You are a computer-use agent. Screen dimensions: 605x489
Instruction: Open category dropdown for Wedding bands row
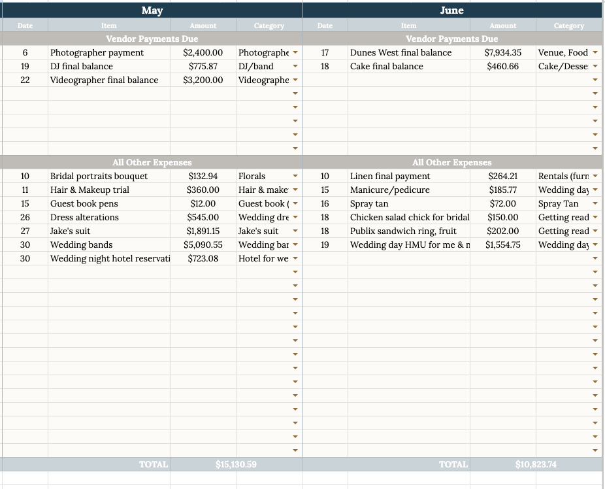click(295, 244)
